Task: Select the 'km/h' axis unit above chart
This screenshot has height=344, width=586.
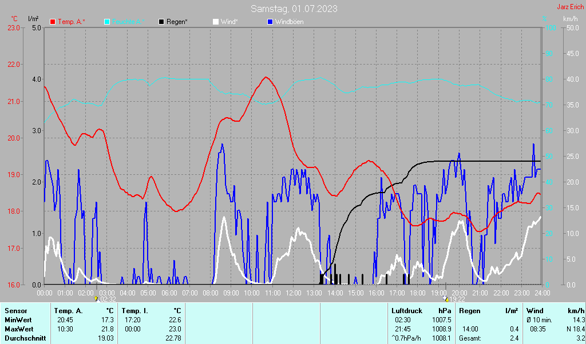Action: (571, 19)
